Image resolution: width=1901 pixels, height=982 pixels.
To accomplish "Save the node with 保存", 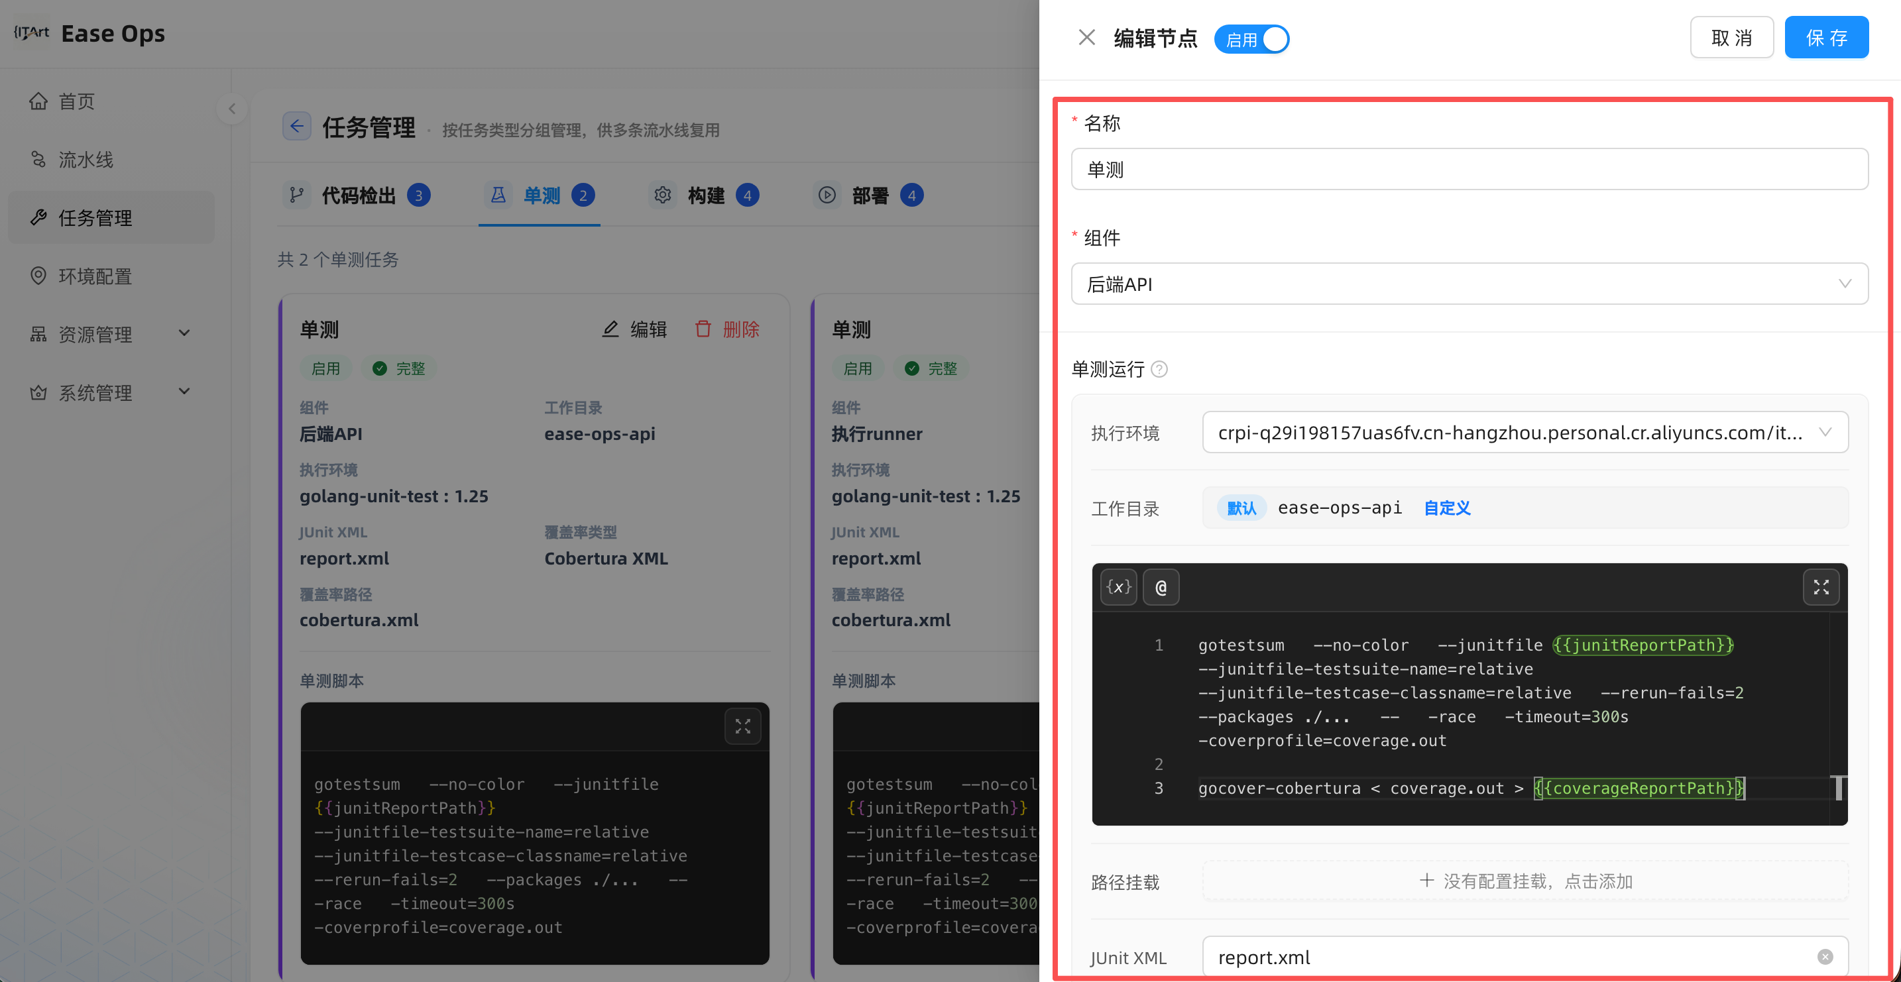I will click(x=1827, y=38).
